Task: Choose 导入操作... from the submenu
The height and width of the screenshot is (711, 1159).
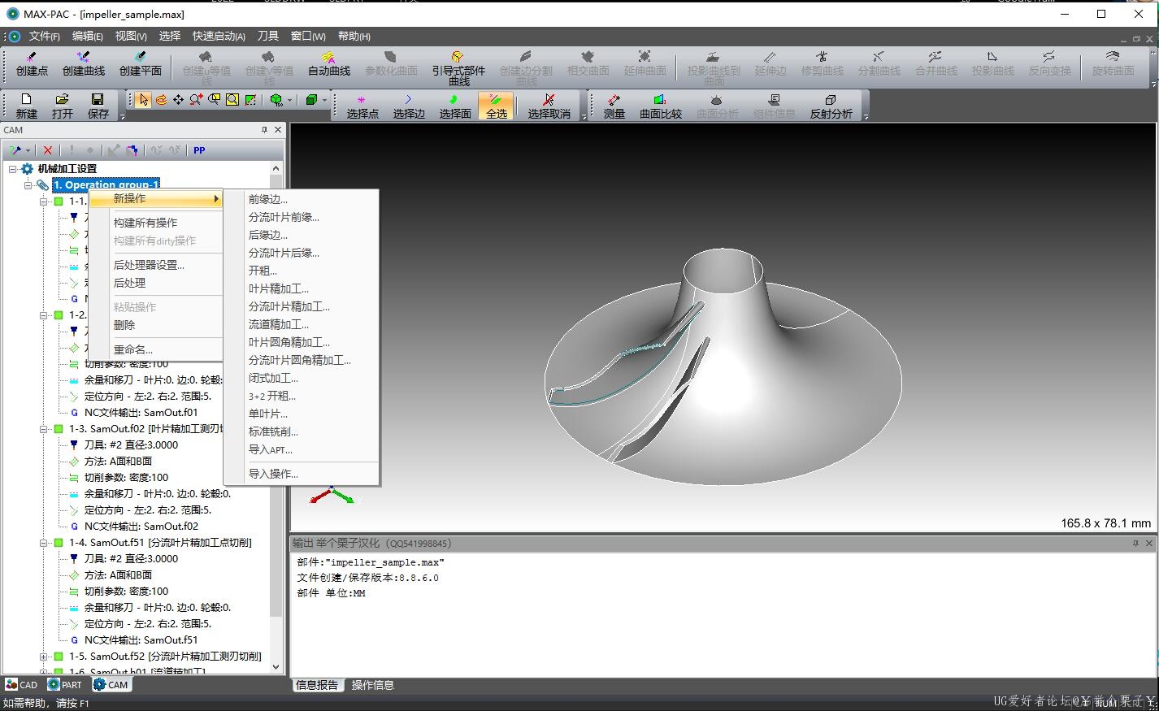Action: (x=273, y=474)
